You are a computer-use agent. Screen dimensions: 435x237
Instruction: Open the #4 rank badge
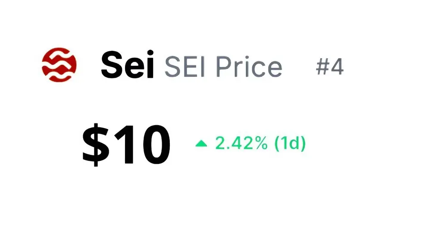click(x=330, y=67)
